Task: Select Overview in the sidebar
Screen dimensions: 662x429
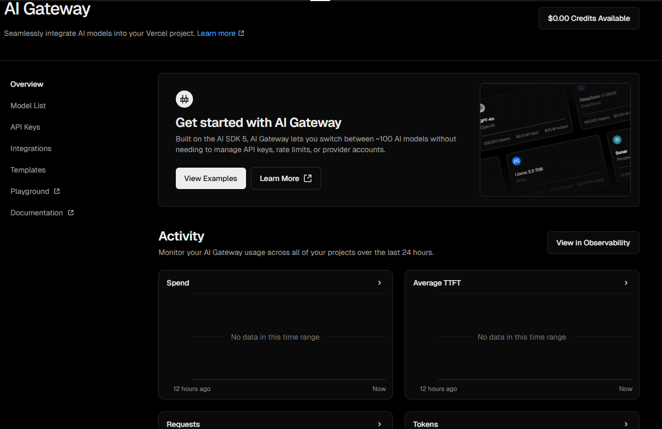Action: tap(26, 84)
